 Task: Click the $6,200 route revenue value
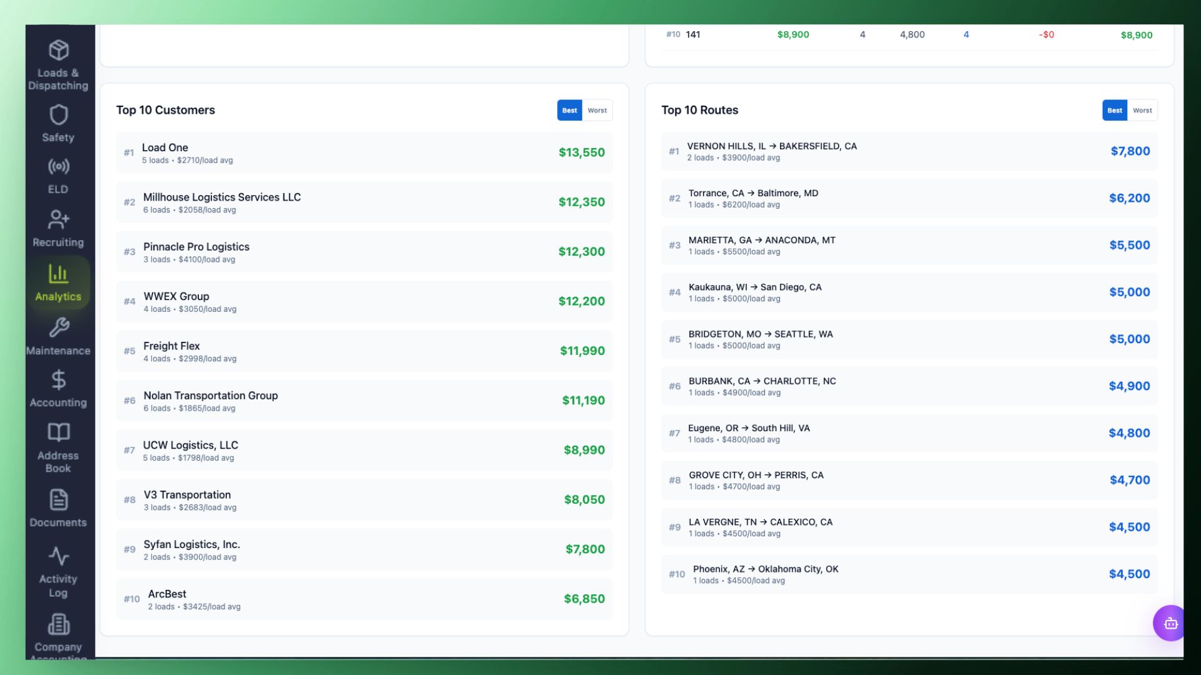click(1130, 198)
